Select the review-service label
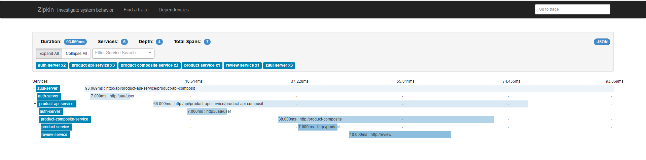The height and width of the screenshot is (160, 646). [55, 135]
